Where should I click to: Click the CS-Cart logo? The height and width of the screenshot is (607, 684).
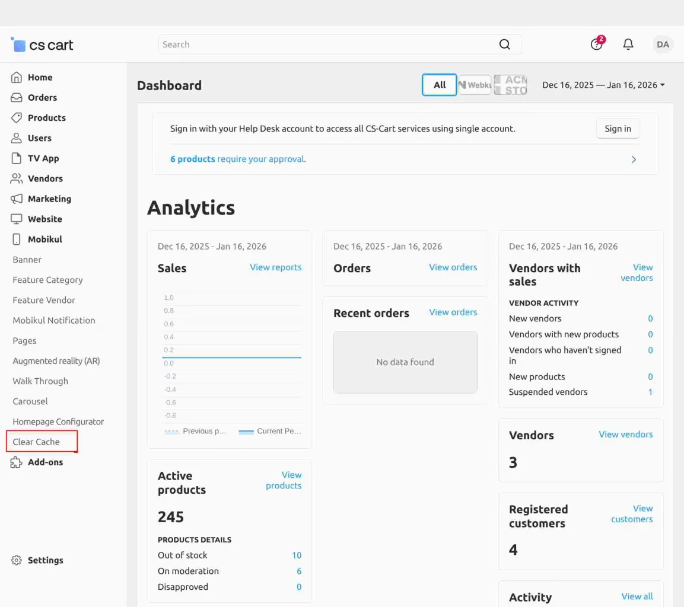click(42, 44)
